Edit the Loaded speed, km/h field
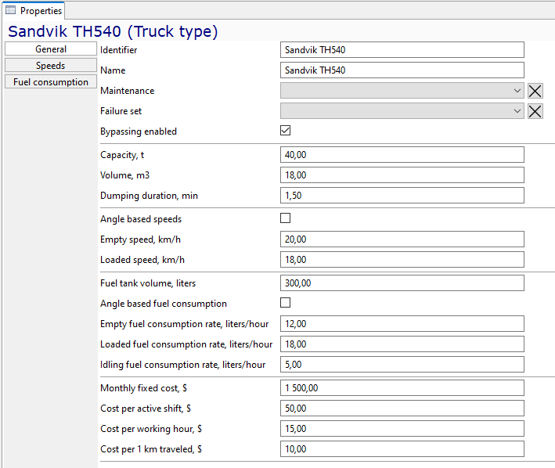Viewport: 555px width, 468px height. 402,260
